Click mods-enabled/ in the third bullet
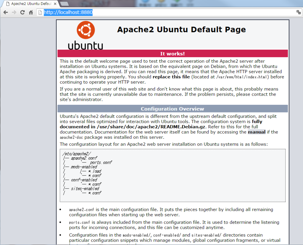This screenshot has width=303, height=245. coord(137,235)
